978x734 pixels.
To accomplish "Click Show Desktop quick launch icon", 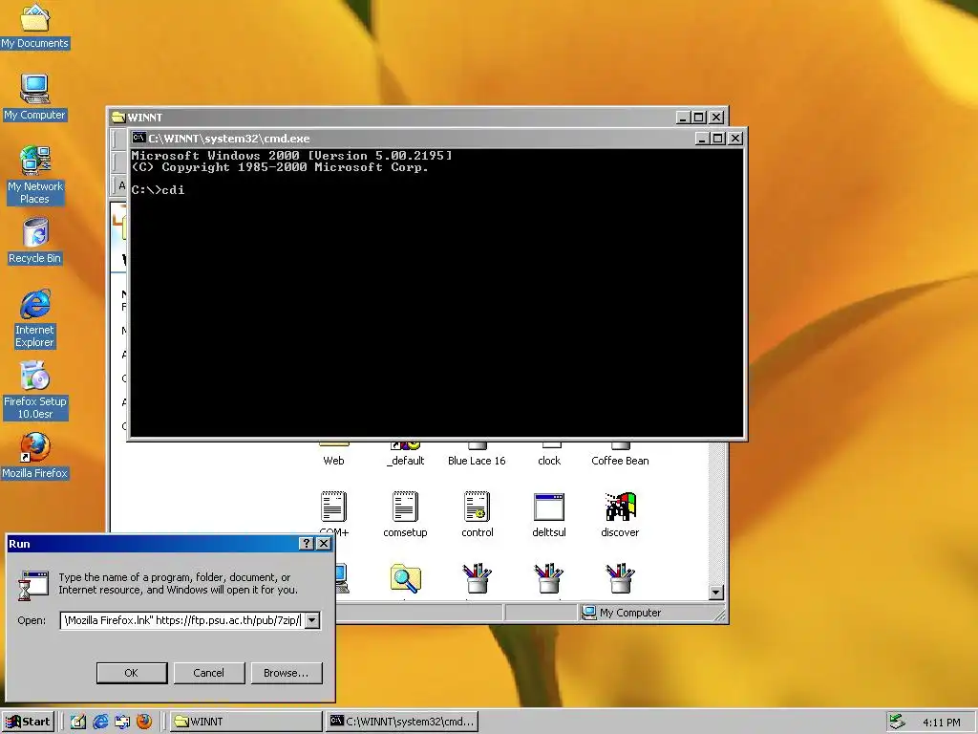I will 78,722.
